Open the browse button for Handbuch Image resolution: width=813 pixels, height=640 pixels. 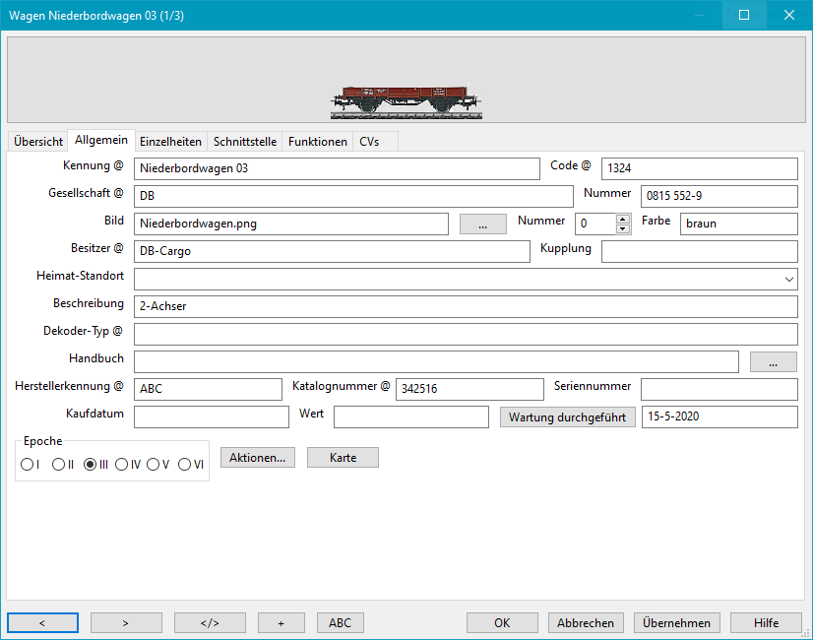pos(773,362)
